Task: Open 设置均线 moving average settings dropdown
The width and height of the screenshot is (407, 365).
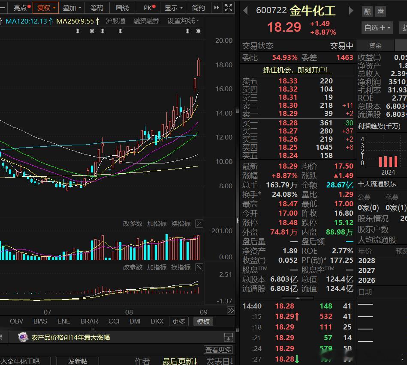Action: pos(183,21)
